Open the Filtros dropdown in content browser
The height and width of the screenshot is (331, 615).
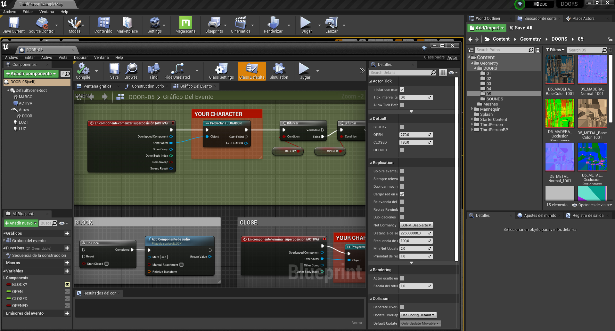click(x=555, y=50)
